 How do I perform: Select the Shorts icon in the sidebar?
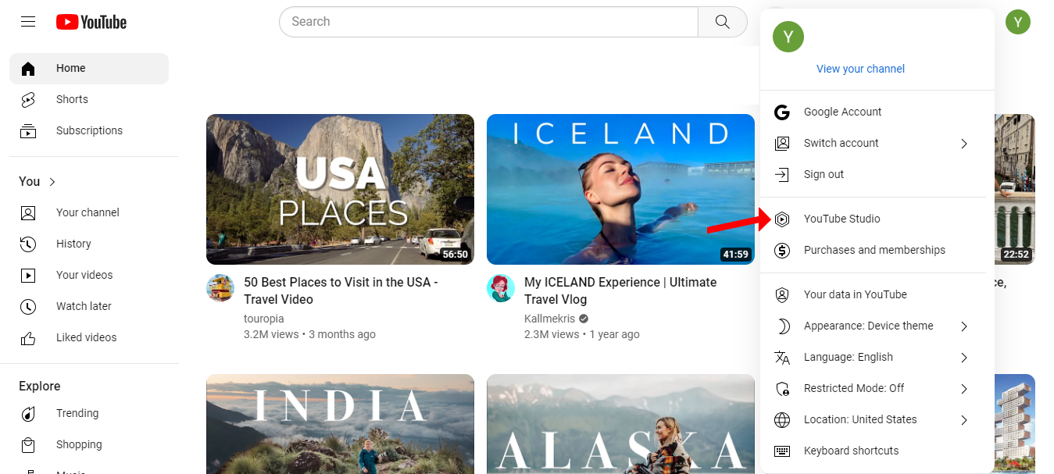pos(28,99)
